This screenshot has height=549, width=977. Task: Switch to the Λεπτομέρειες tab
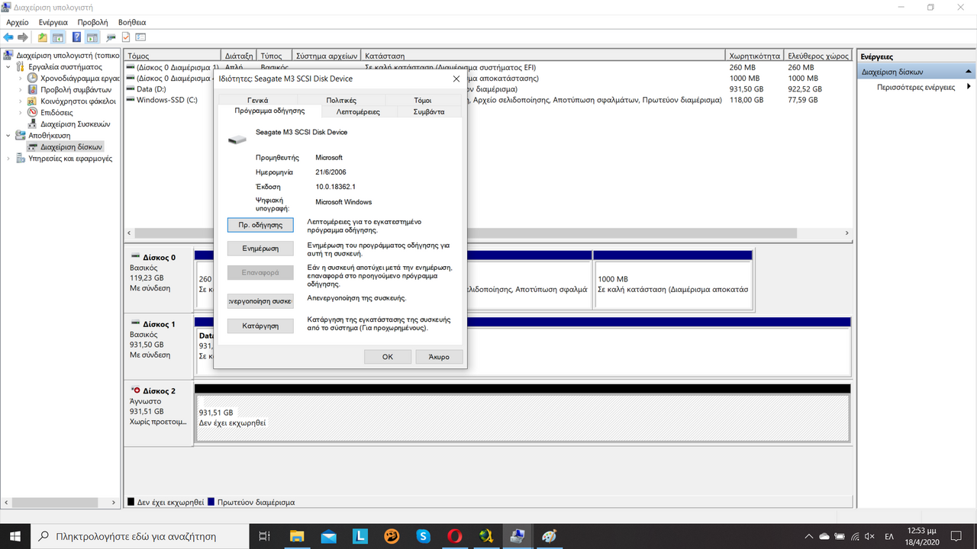click(358, 111)
